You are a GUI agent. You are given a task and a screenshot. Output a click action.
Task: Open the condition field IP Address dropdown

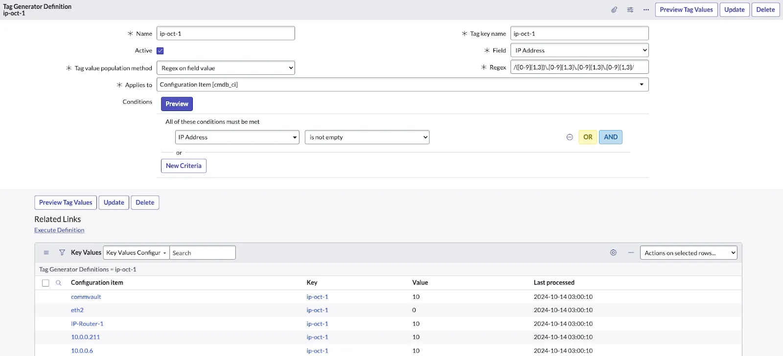click(237, 137)
